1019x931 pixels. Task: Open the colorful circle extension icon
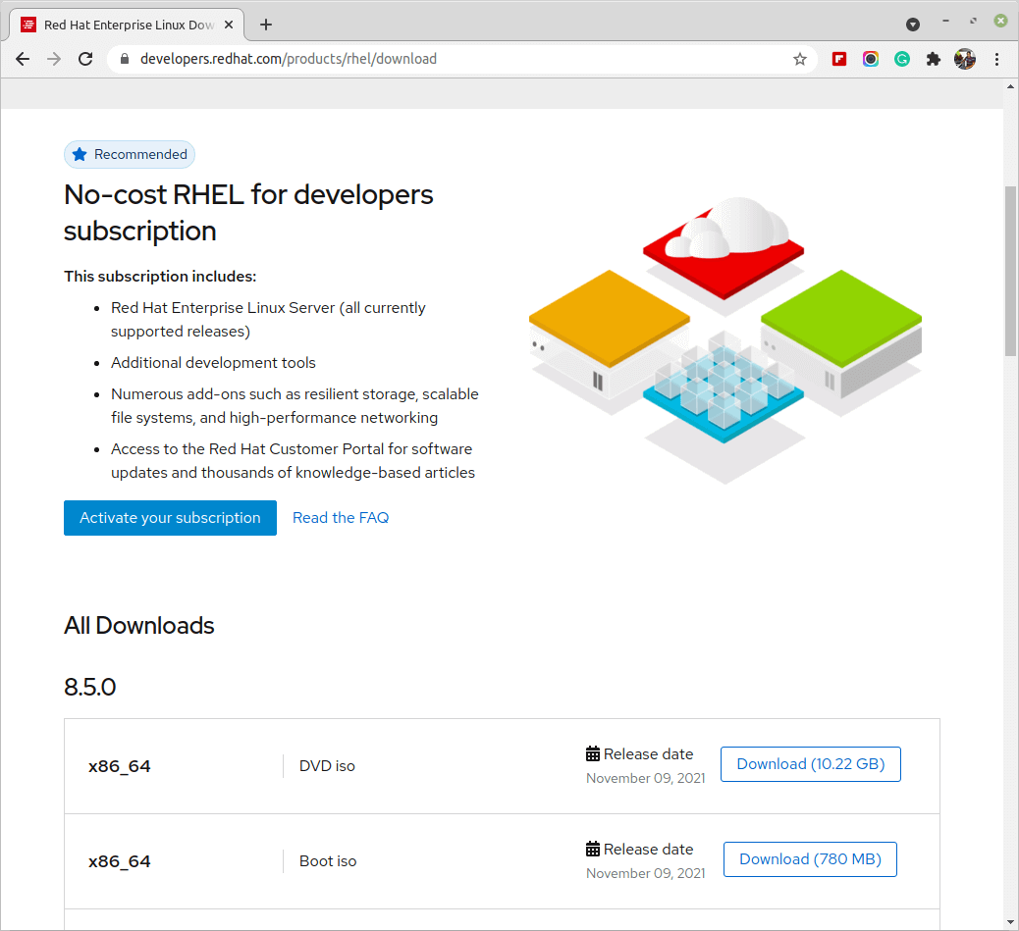(x=870, y=59)
